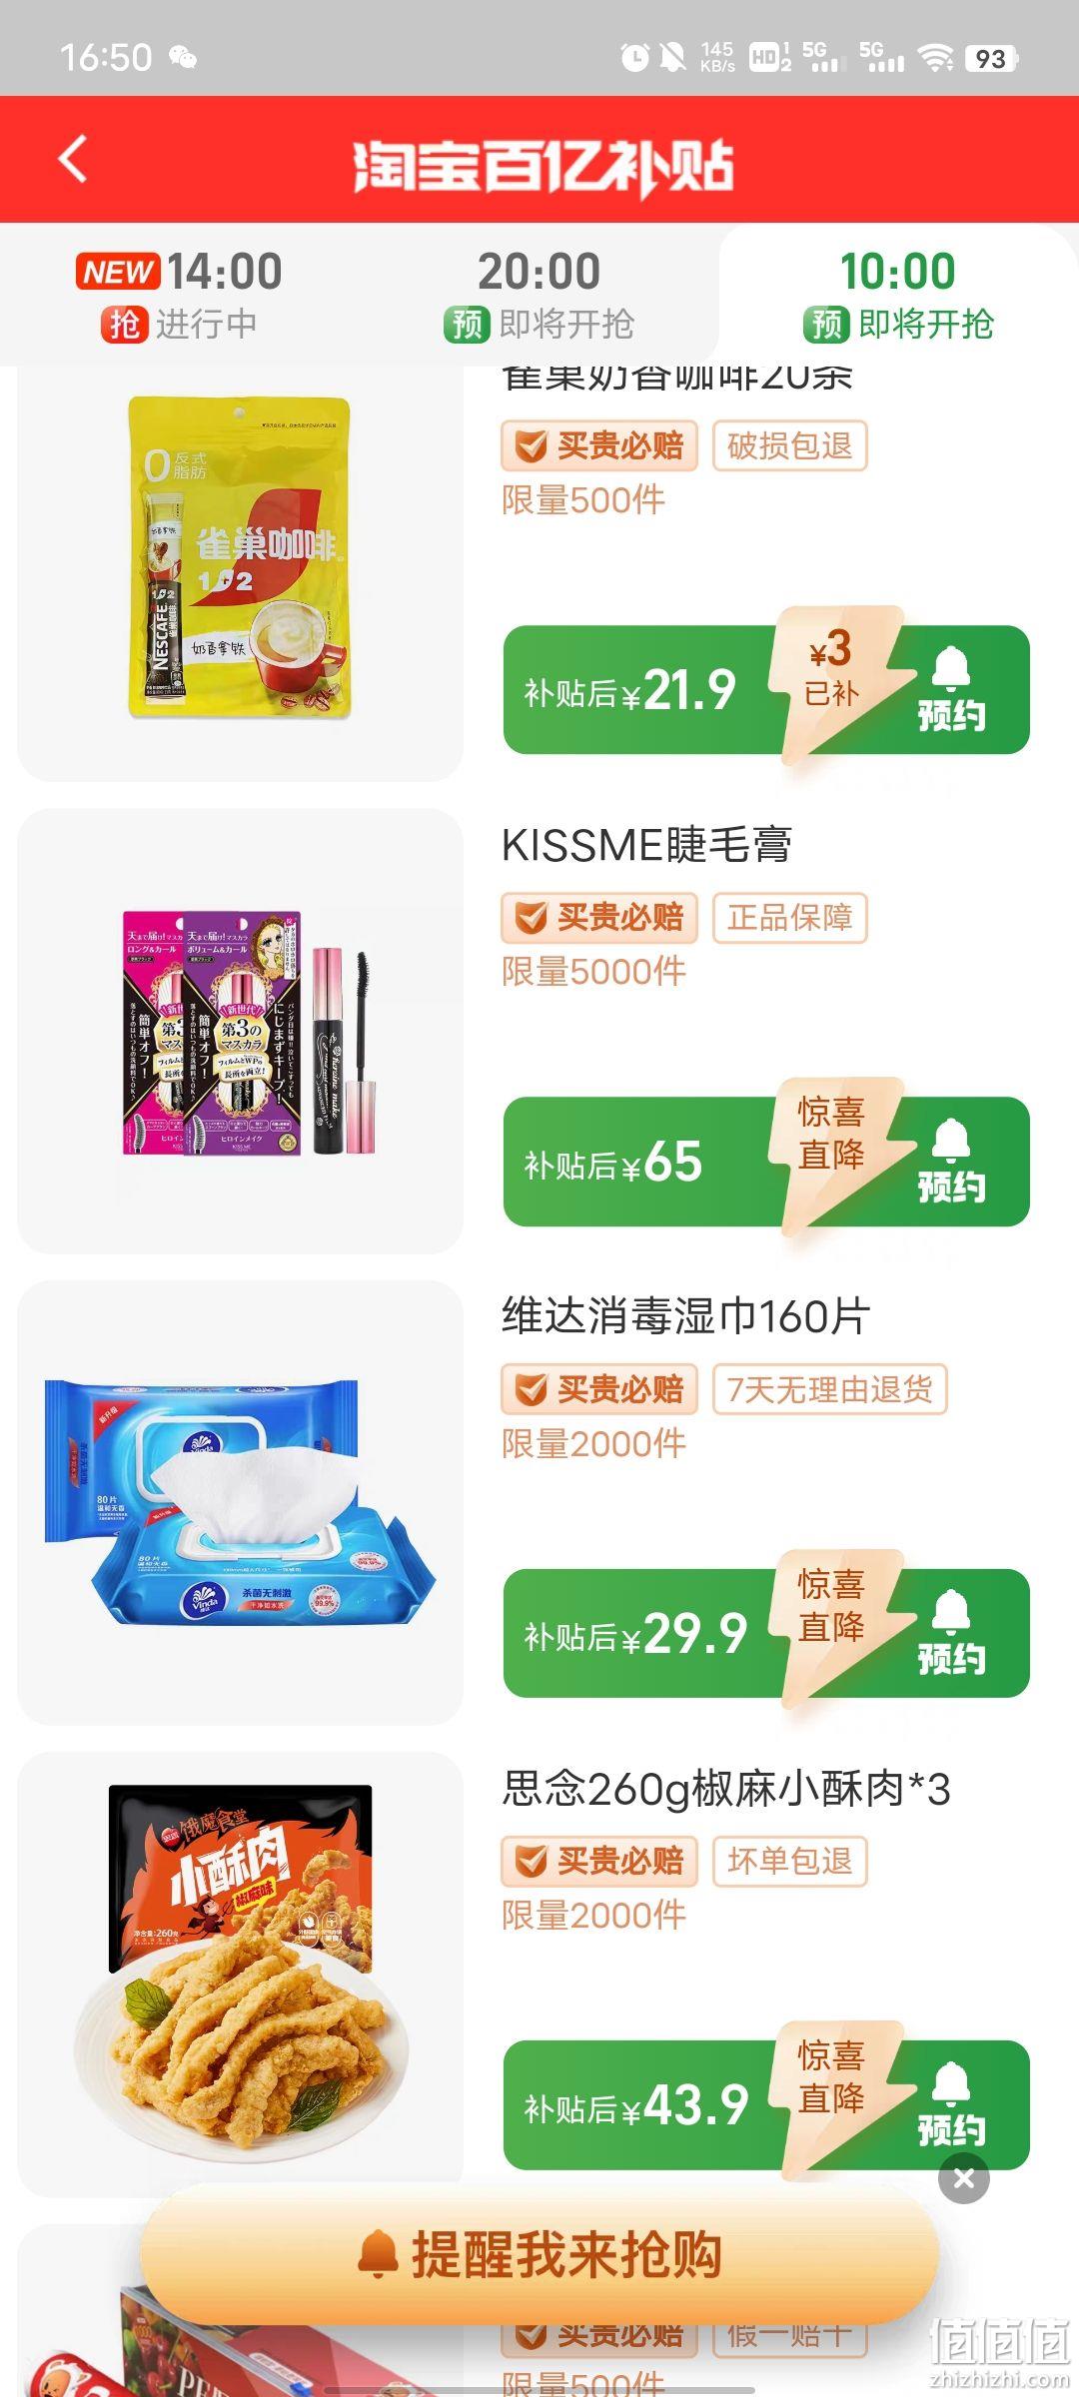The image size is (1079, 2397).
Task: Open the Vinda wet wipes product image
Action: pos(240,1502)
